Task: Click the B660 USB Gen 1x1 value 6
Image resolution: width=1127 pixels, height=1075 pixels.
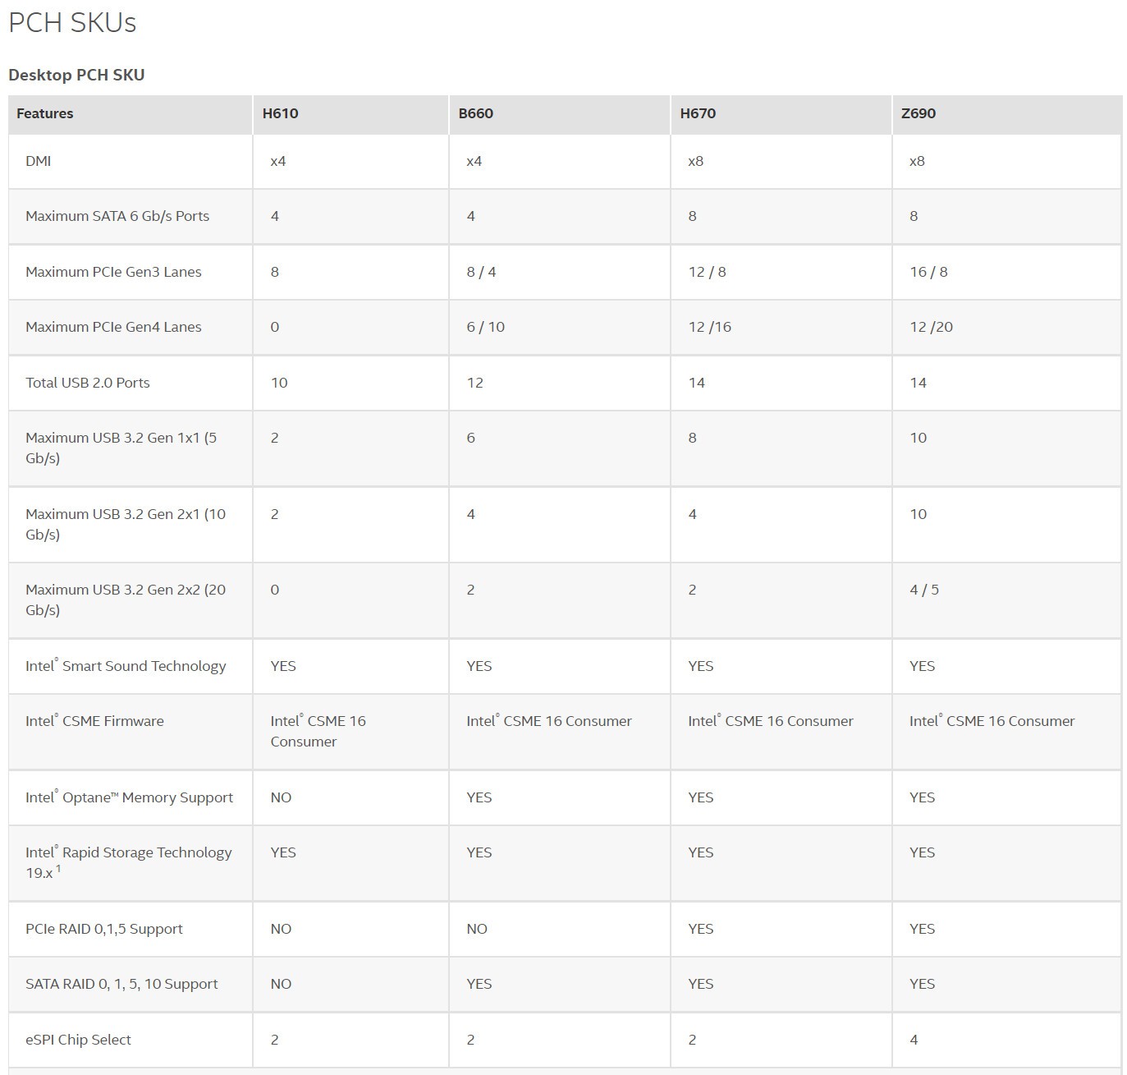Action: click(470, 438)
